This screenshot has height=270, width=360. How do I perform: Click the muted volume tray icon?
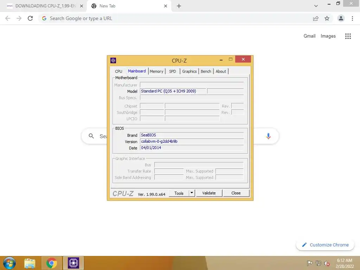pos(327,263)
